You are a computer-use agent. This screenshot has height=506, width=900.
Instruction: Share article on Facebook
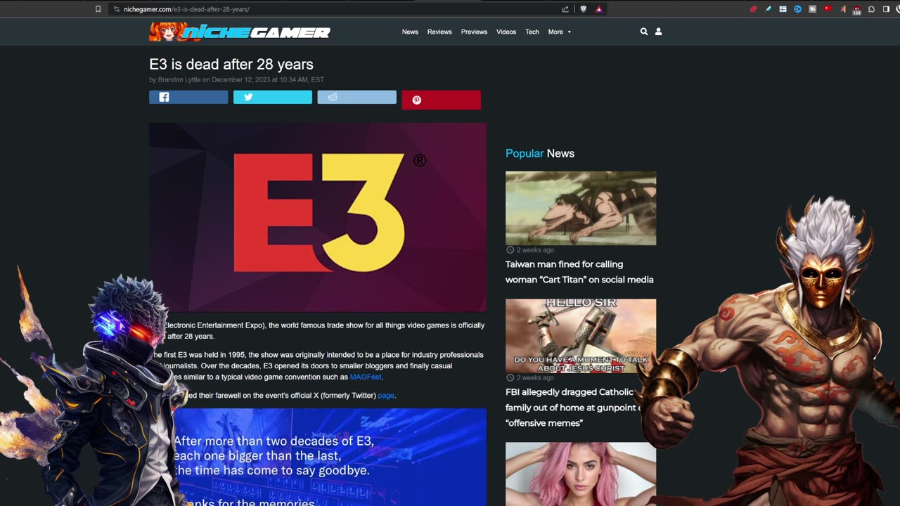click(188, 98)
